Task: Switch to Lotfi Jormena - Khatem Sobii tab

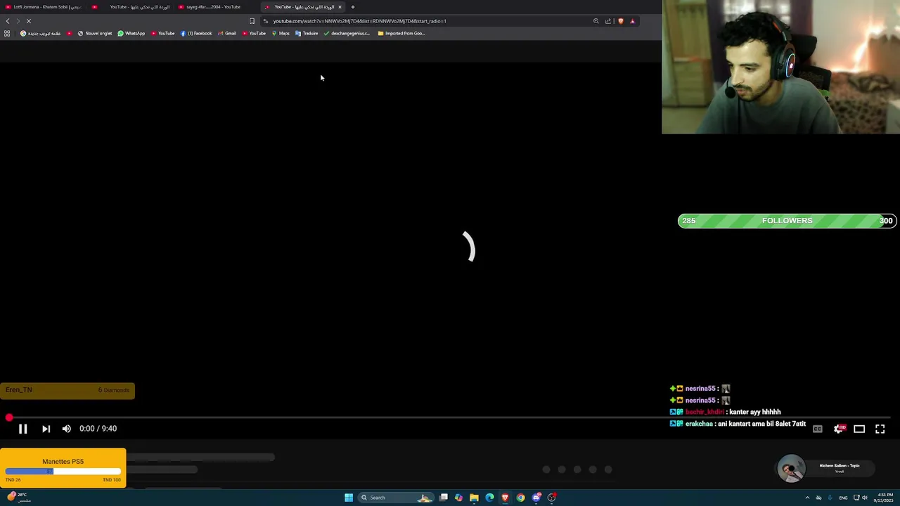Action: coord(44,7)
